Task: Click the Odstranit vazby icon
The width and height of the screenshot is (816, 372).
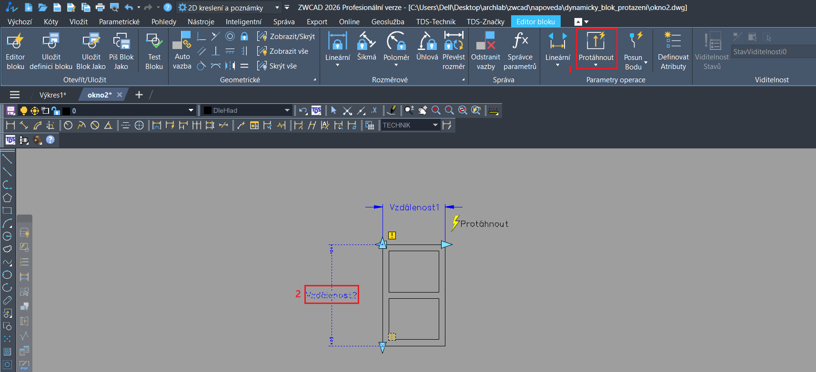Action: pyautogui.click(x=485, y=41)
